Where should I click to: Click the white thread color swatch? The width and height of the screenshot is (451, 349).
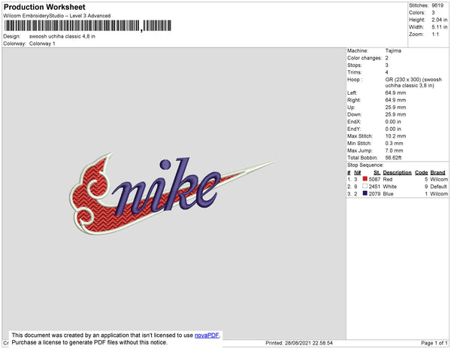coord(365,186)
